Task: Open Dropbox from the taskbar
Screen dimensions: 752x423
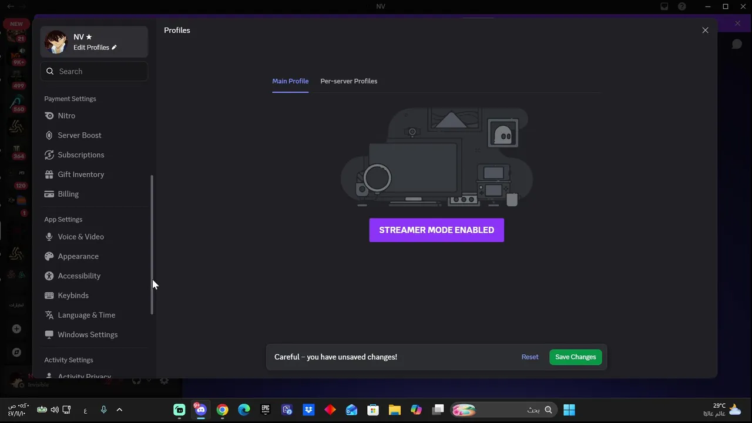Action: [308, 409]
